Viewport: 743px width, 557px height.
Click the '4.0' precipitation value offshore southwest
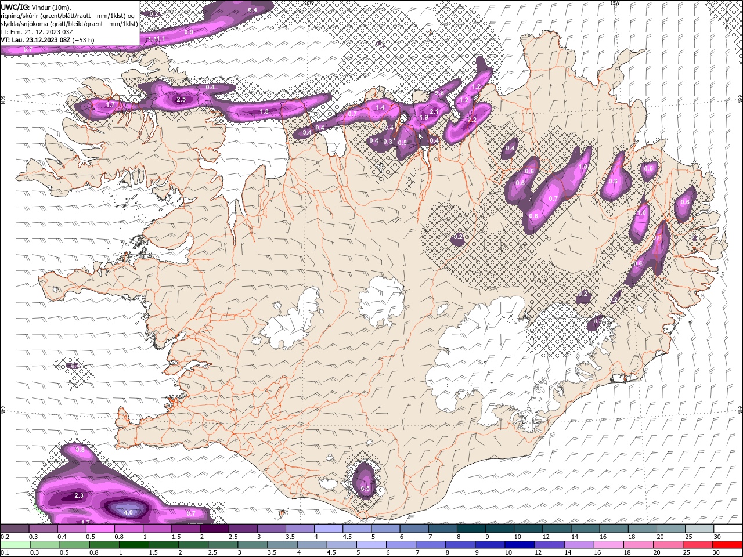(129, 512)
